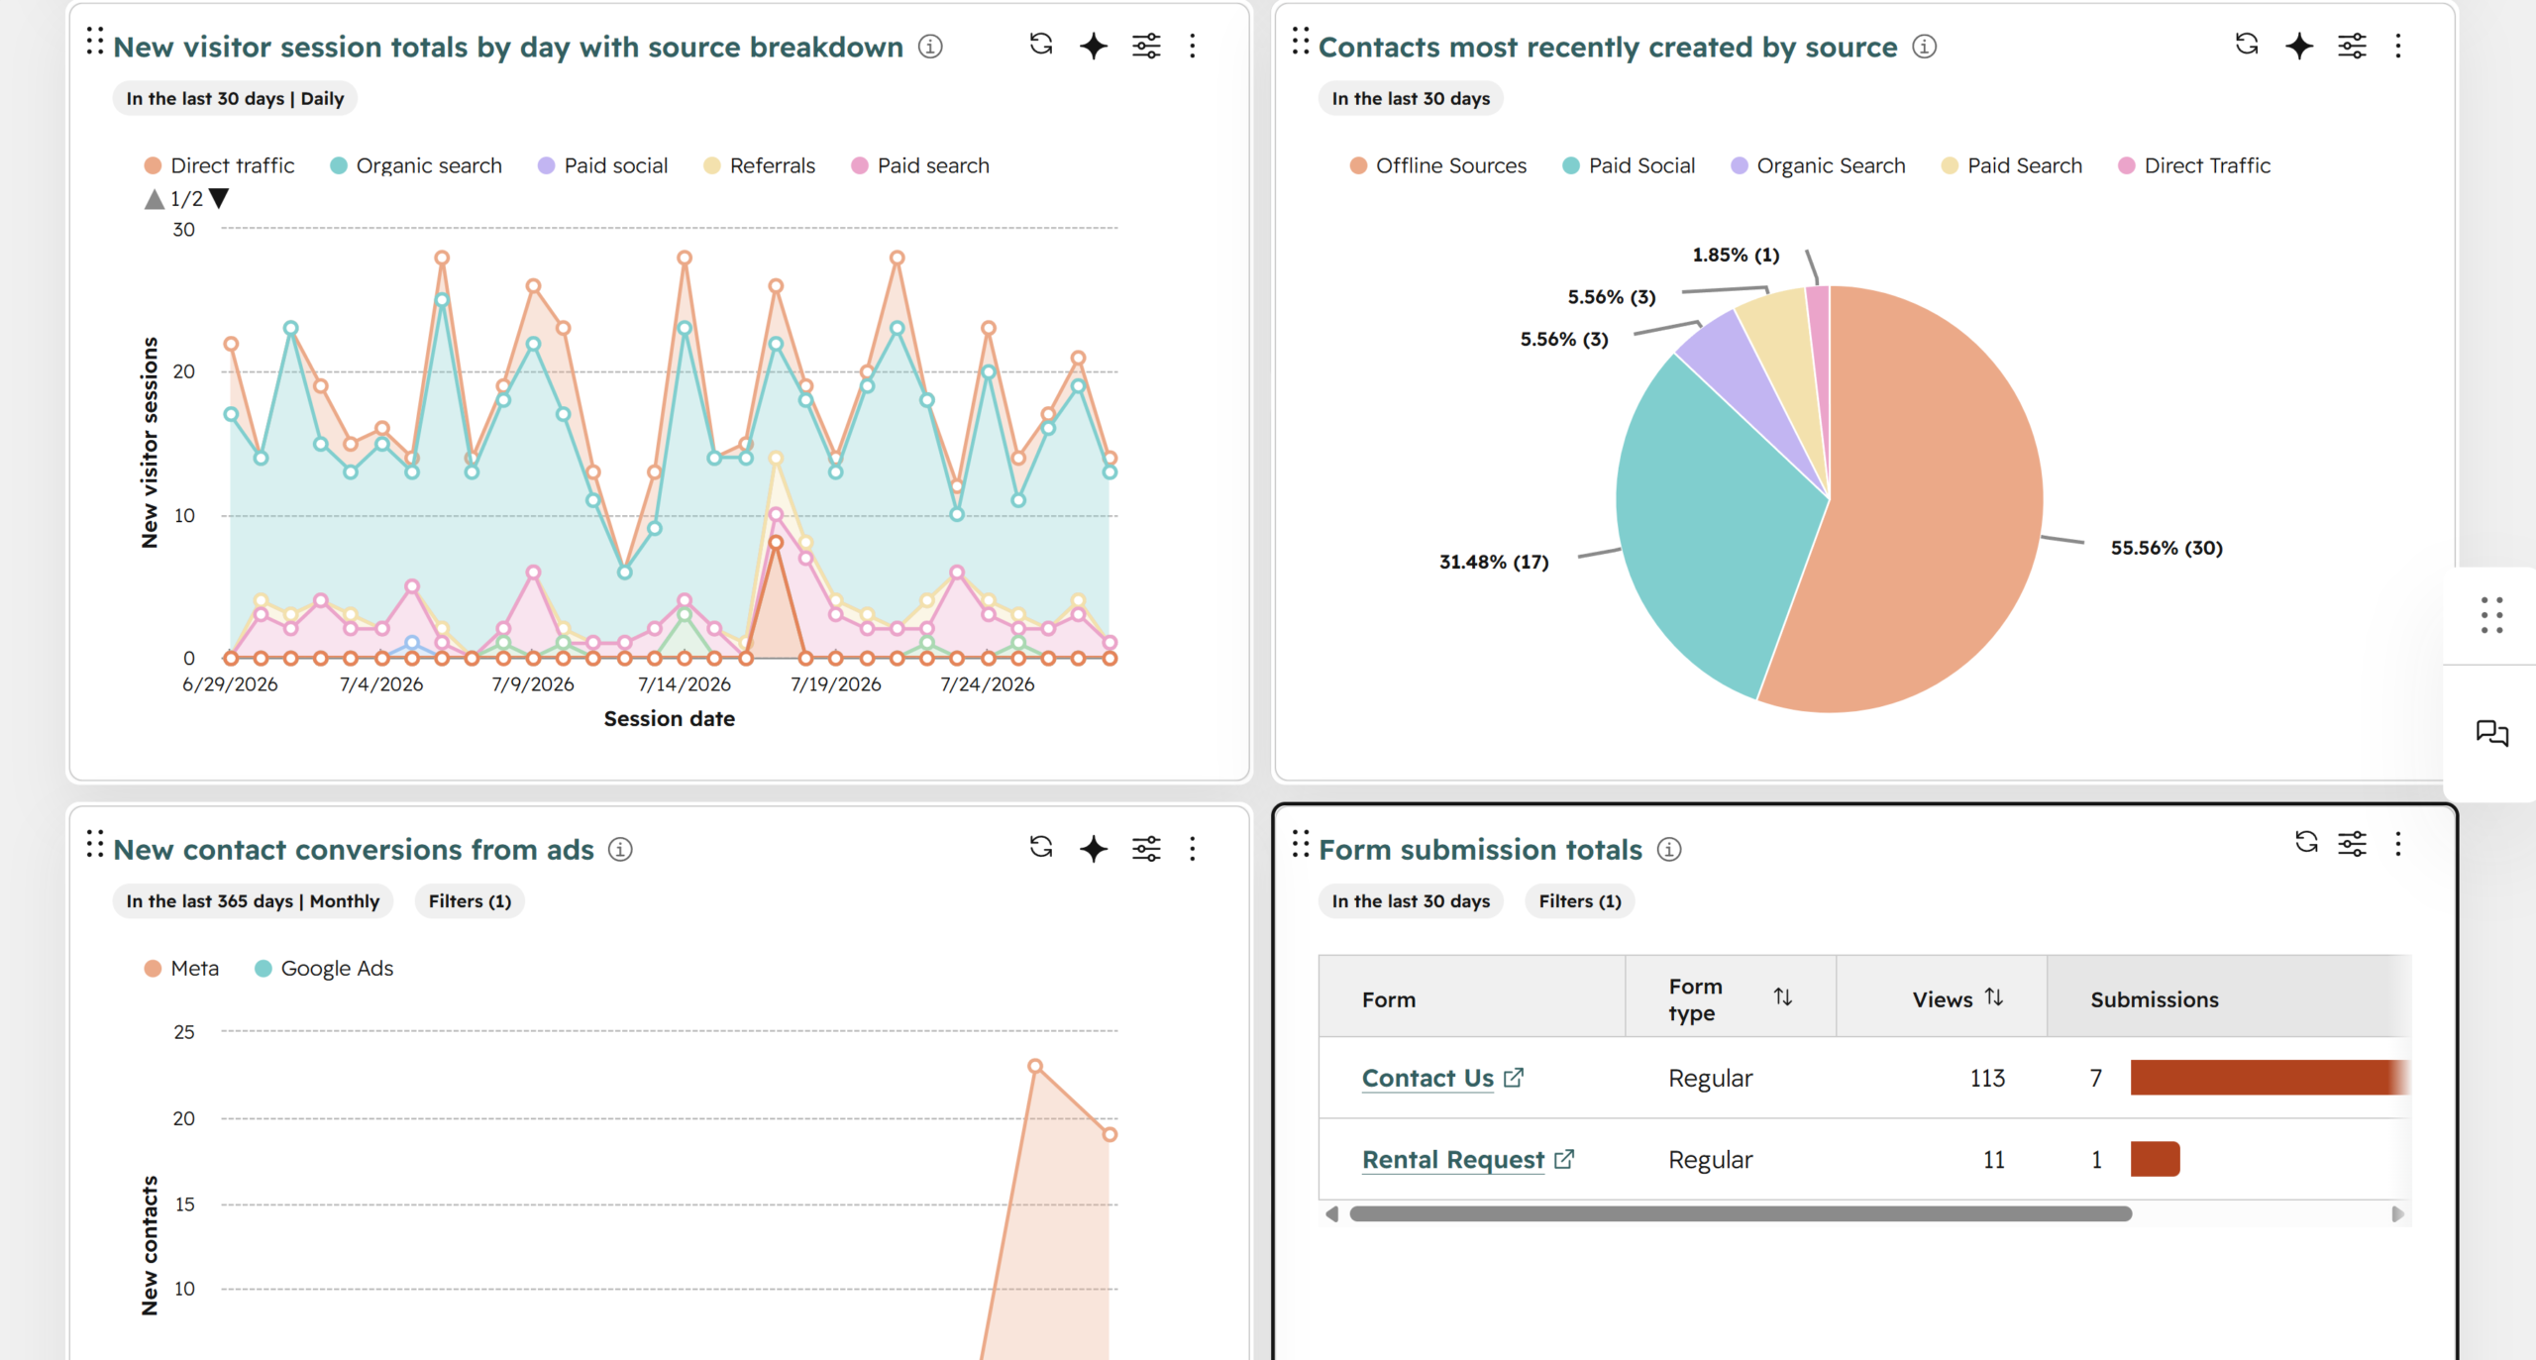2536x1360 pixels.
Task: Open more actions menu for Form submission totals
Action: tap(2398, 844)
